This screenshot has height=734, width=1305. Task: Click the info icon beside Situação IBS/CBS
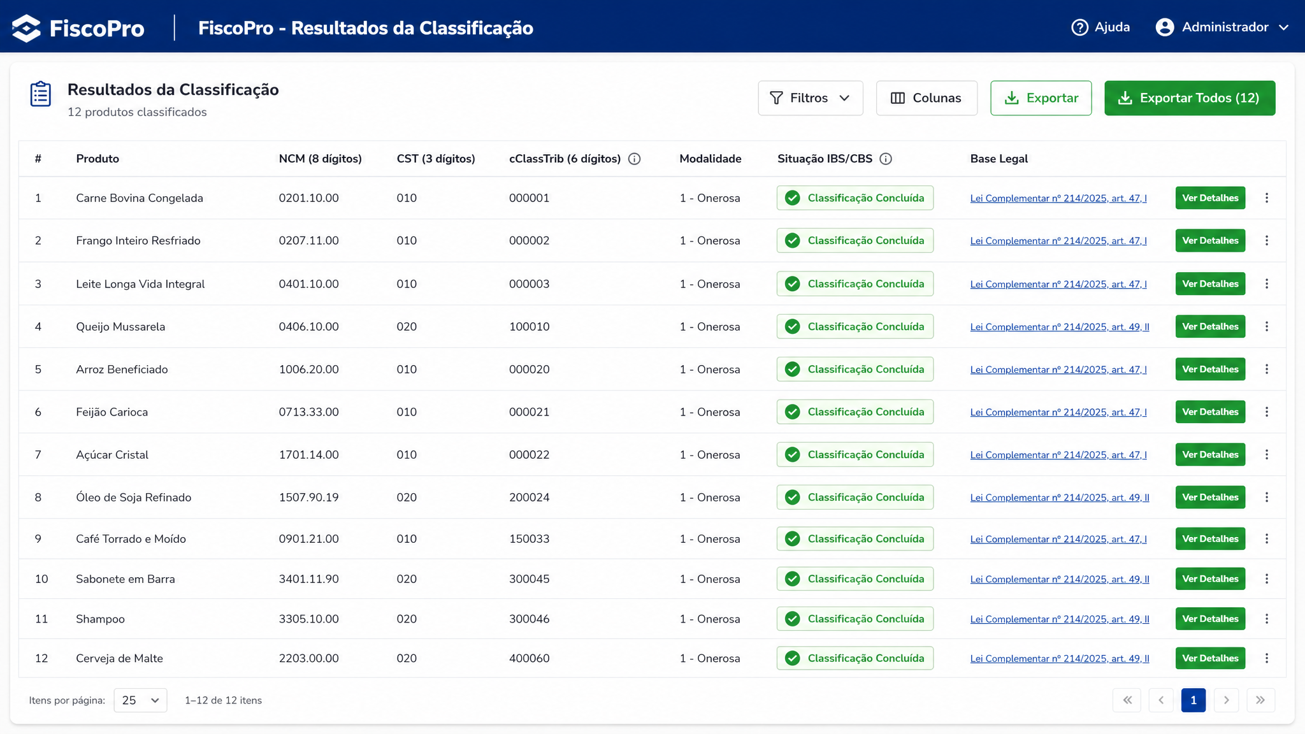click(886, 159)
